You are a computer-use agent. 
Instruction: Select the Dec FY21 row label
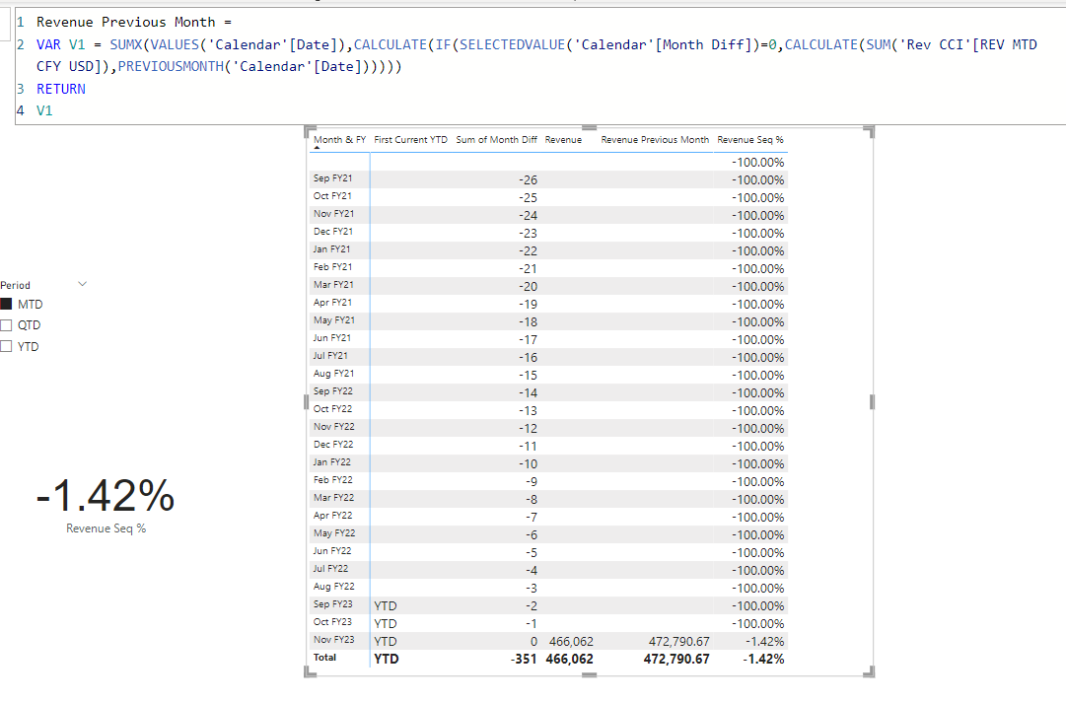[333, 231]
